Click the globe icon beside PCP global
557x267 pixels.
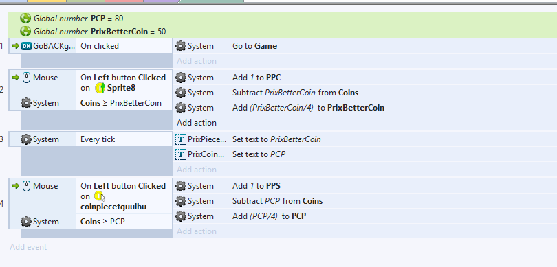(25, 19)
